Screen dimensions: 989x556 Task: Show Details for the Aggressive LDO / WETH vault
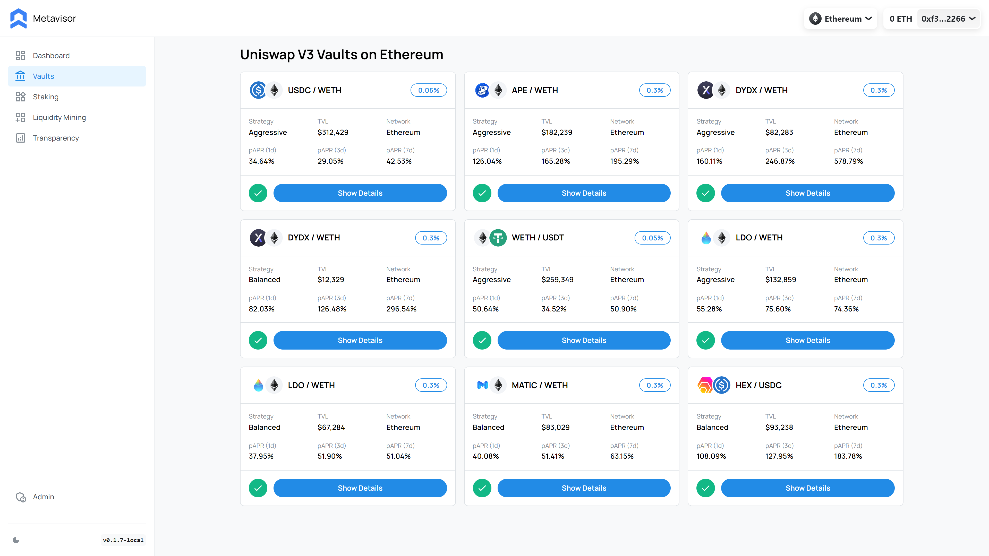(x=808, y=340)
